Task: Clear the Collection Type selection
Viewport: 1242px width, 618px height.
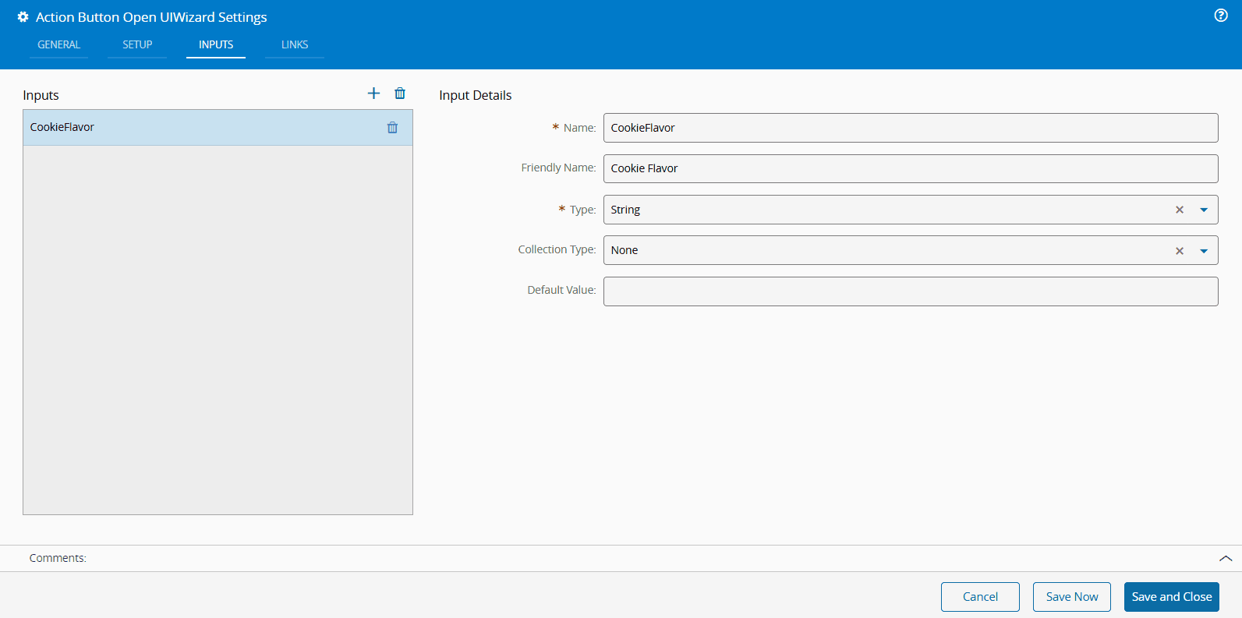Action: coord(1180,251)
